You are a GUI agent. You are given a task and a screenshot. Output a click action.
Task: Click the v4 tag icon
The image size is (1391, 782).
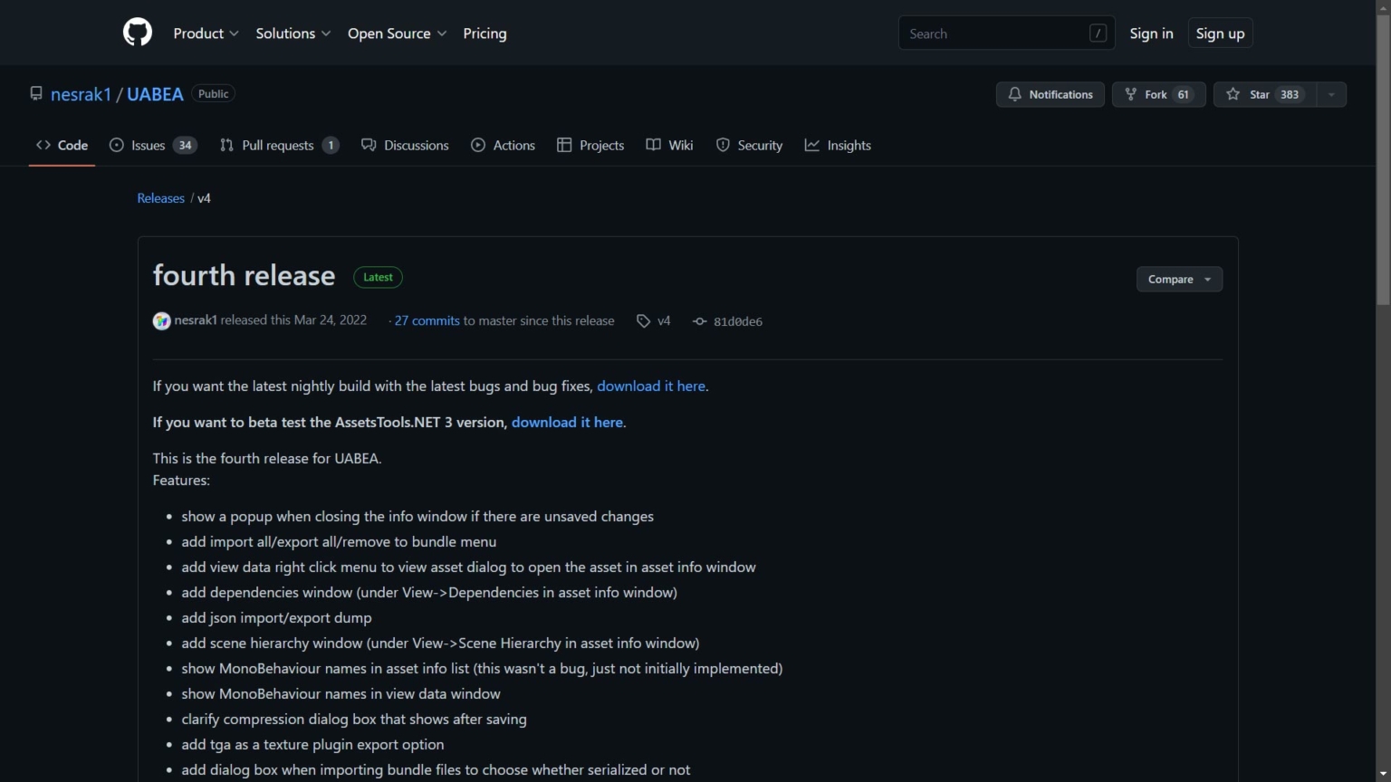point(643,321)
